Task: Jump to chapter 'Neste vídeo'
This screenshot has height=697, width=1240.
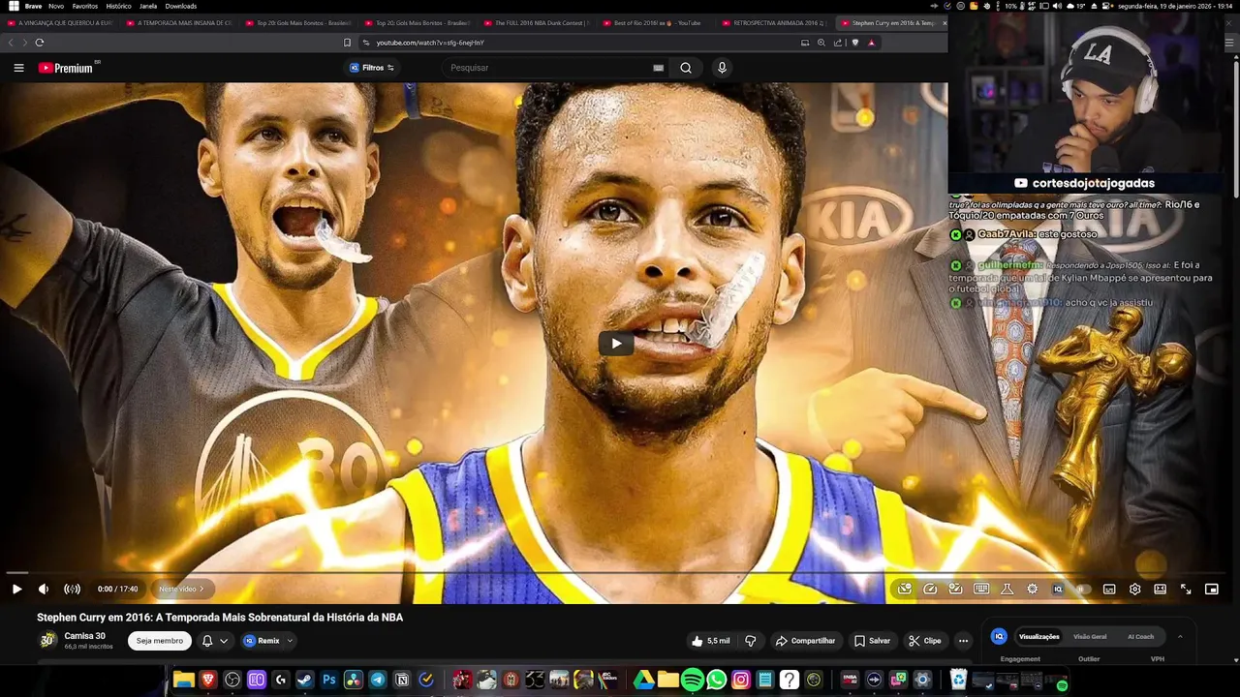Action: click(x=181, y=589)
